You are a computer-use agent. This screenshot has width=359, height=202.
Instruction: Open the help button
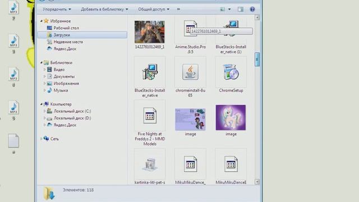(x=252, y=10)
